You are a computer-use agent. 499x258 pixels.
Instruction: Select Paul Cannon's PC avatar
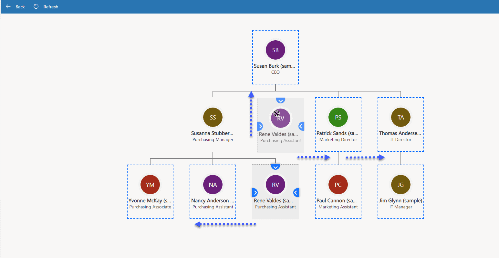click(x=338, y=185)
